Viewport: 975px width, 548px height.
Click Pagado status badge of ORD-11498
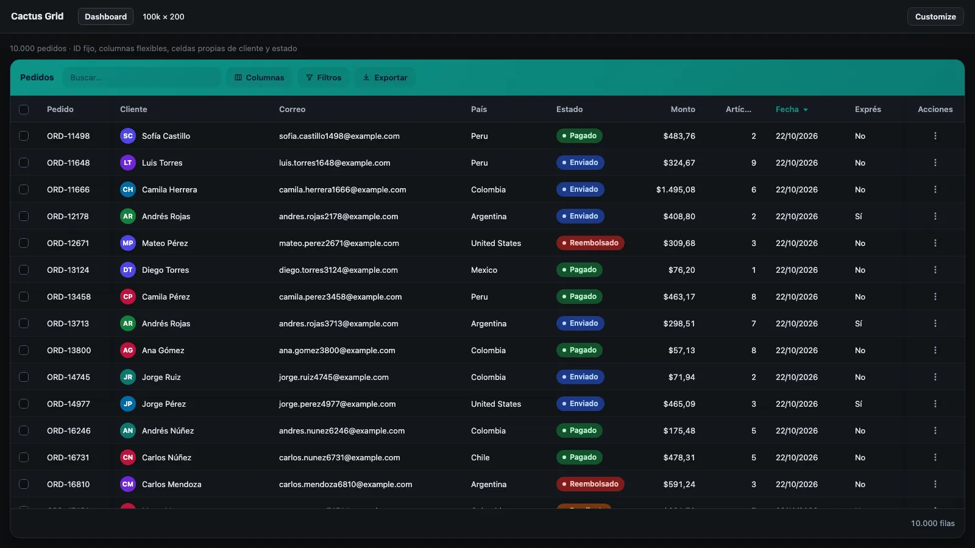(x=579, y=136)
